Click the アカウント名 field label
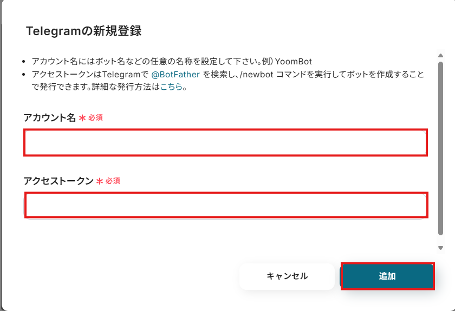The width and height of the screenshot is (455, 311). point(49,118)
